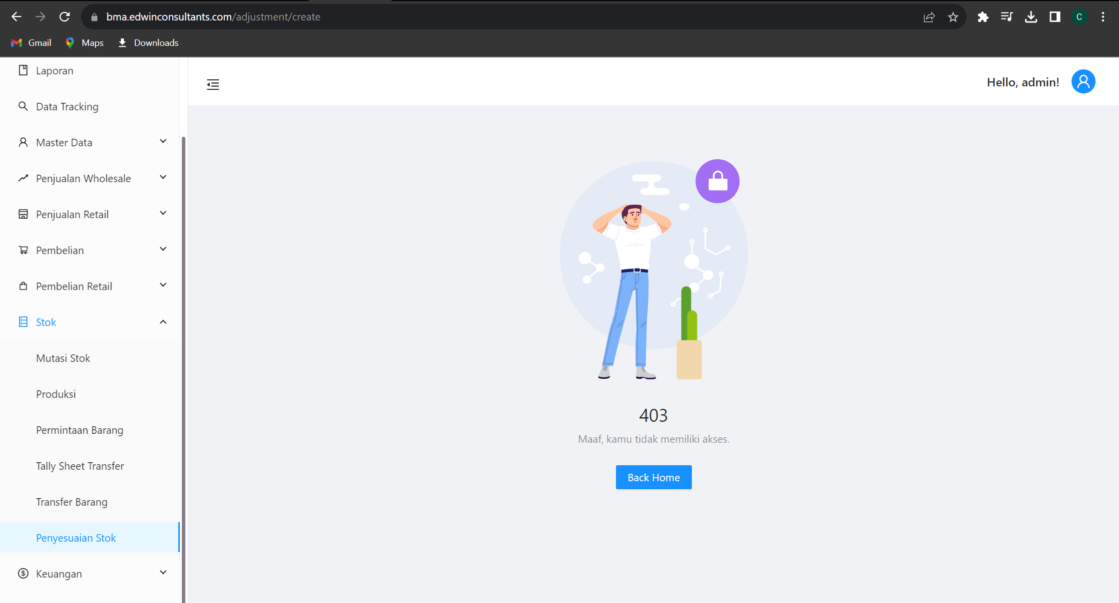Click the browser address bar URL

pyautogui.click(x=213, y=17)
